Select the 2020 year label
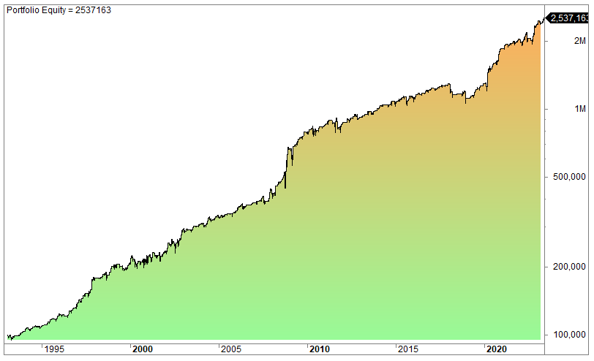The image size is (594, 361). (x=497, y=349)
